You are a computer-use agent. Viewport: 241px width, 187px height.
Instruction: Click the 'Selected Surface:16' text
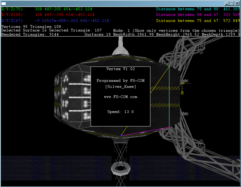[24, 30]
